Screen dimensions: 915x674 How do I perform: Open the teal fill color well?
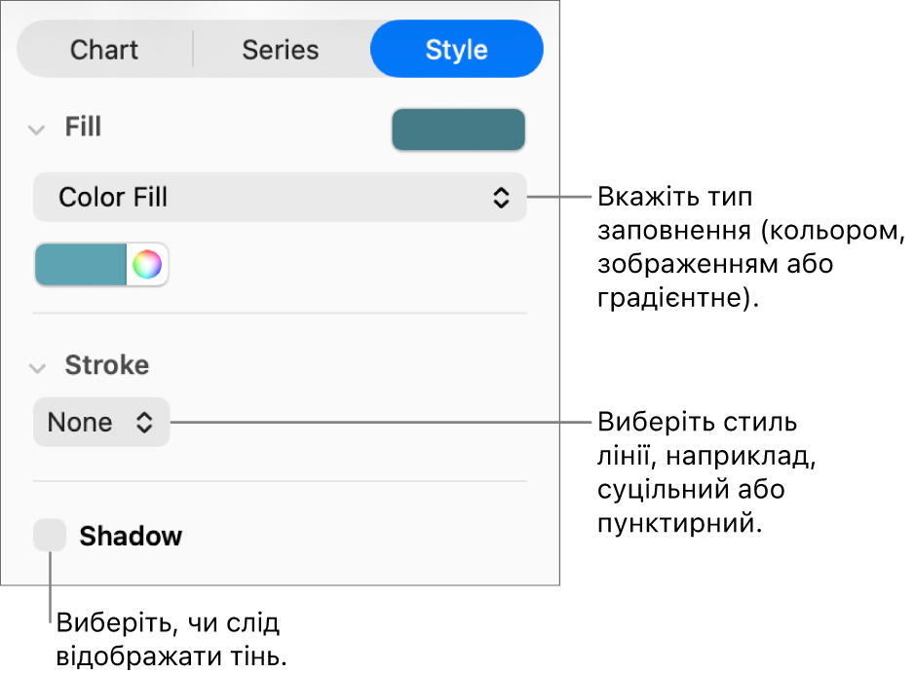[x=81, y=265]
